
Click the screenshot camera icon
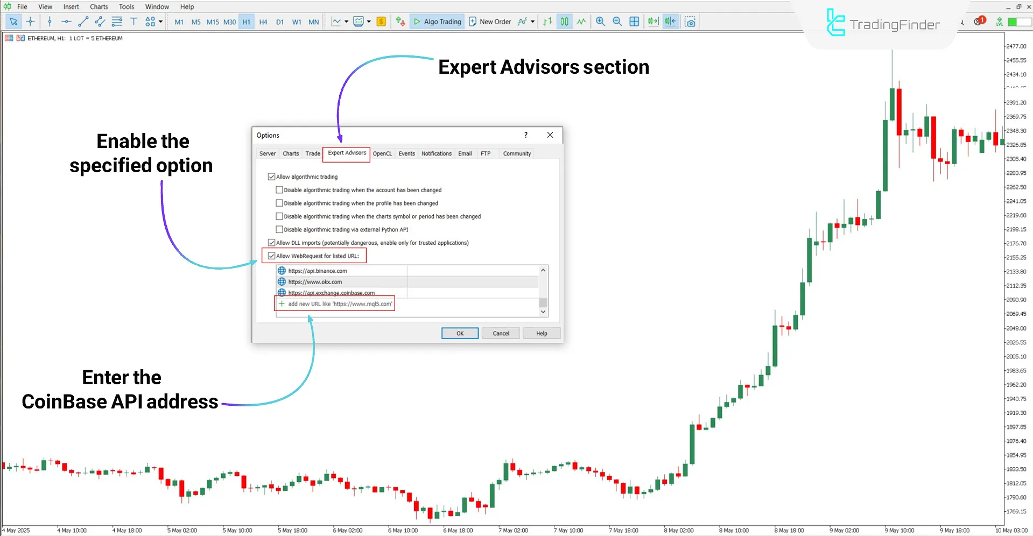690,22
